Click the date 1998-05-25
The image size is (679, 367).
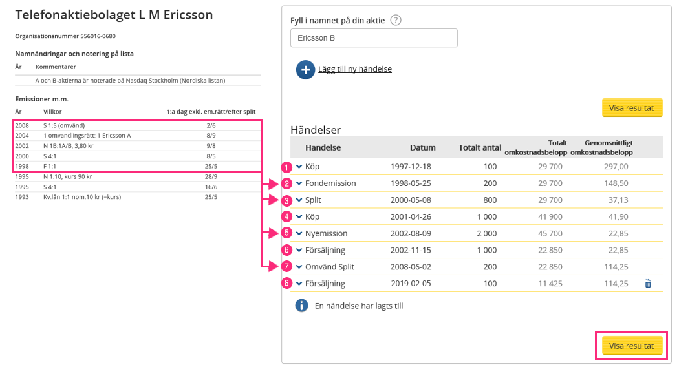(x=411, y=183)
